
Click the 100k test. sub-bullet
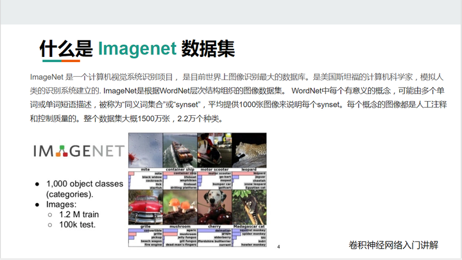pos(77,225)
